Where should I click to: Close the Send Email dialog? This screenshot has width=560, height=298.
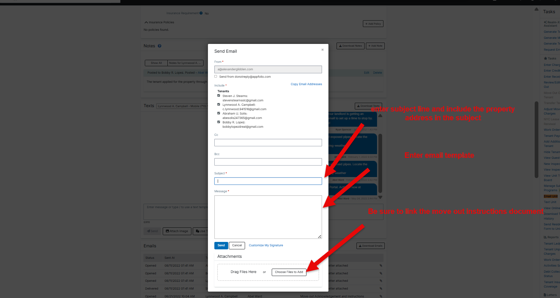(322, 50)
